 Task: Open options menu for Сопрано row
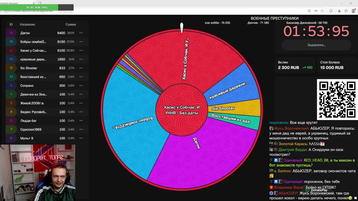coord(81,86)
